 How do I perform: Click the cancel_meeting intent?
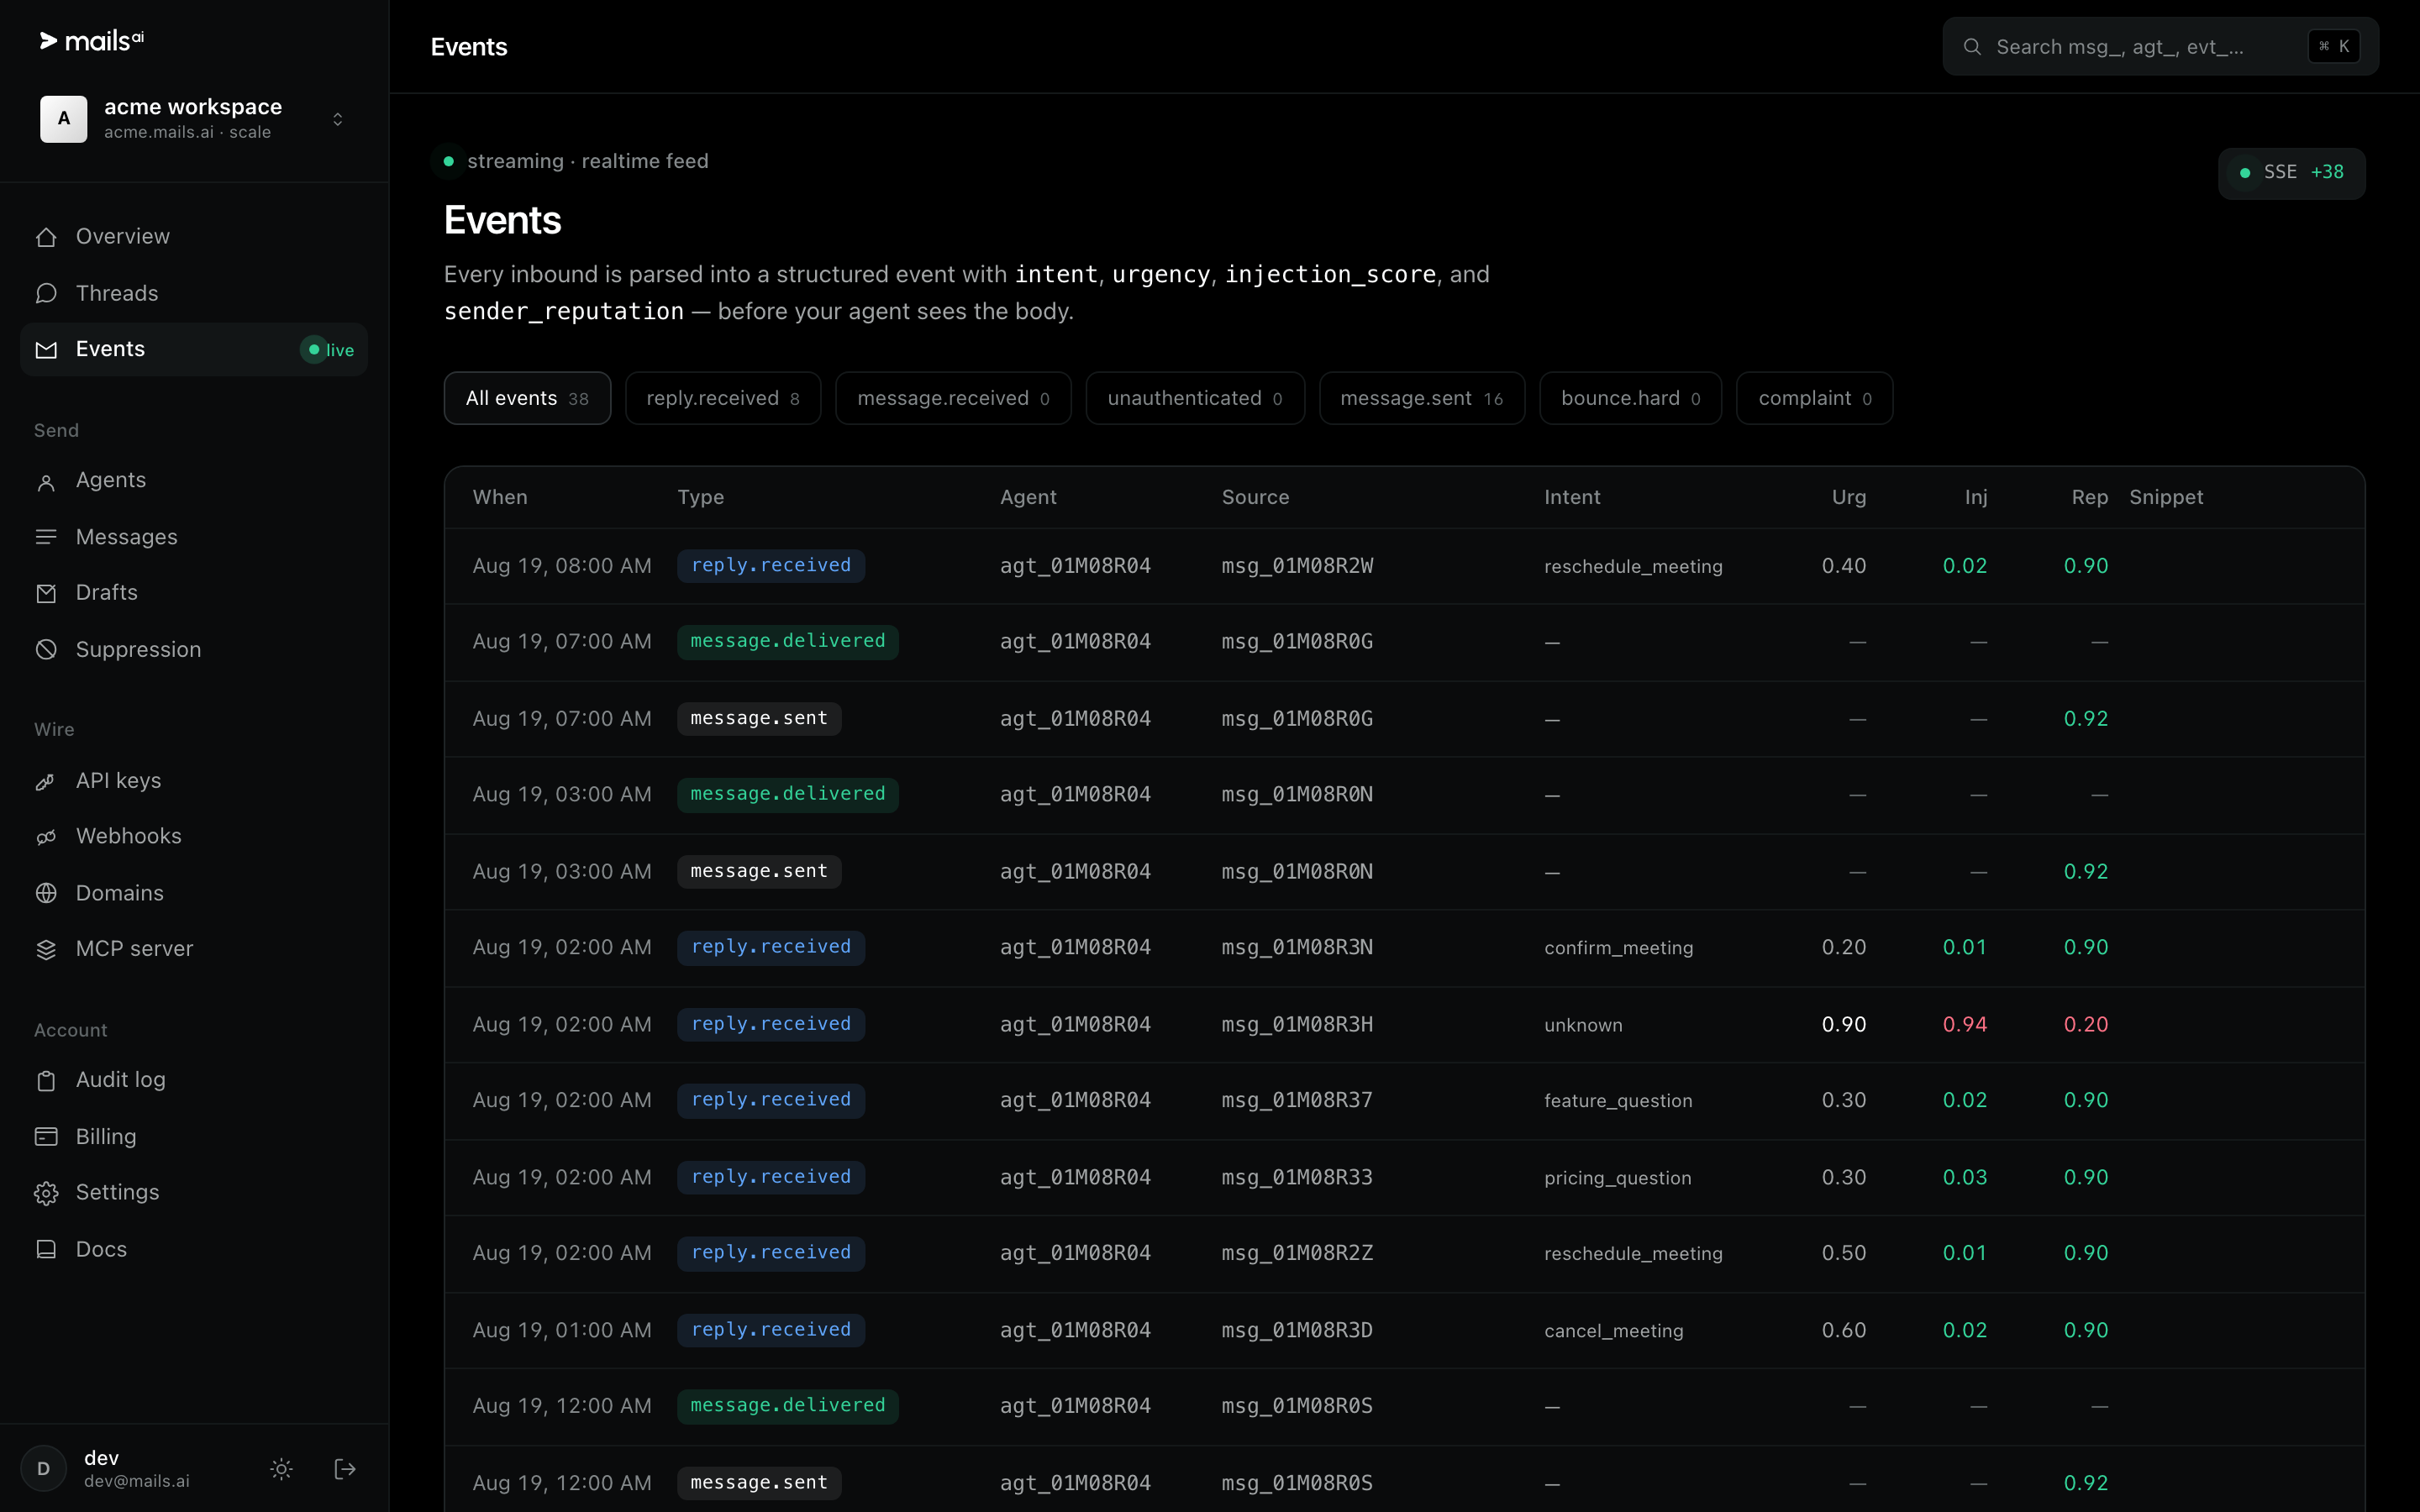[x=1614, y=1331]
